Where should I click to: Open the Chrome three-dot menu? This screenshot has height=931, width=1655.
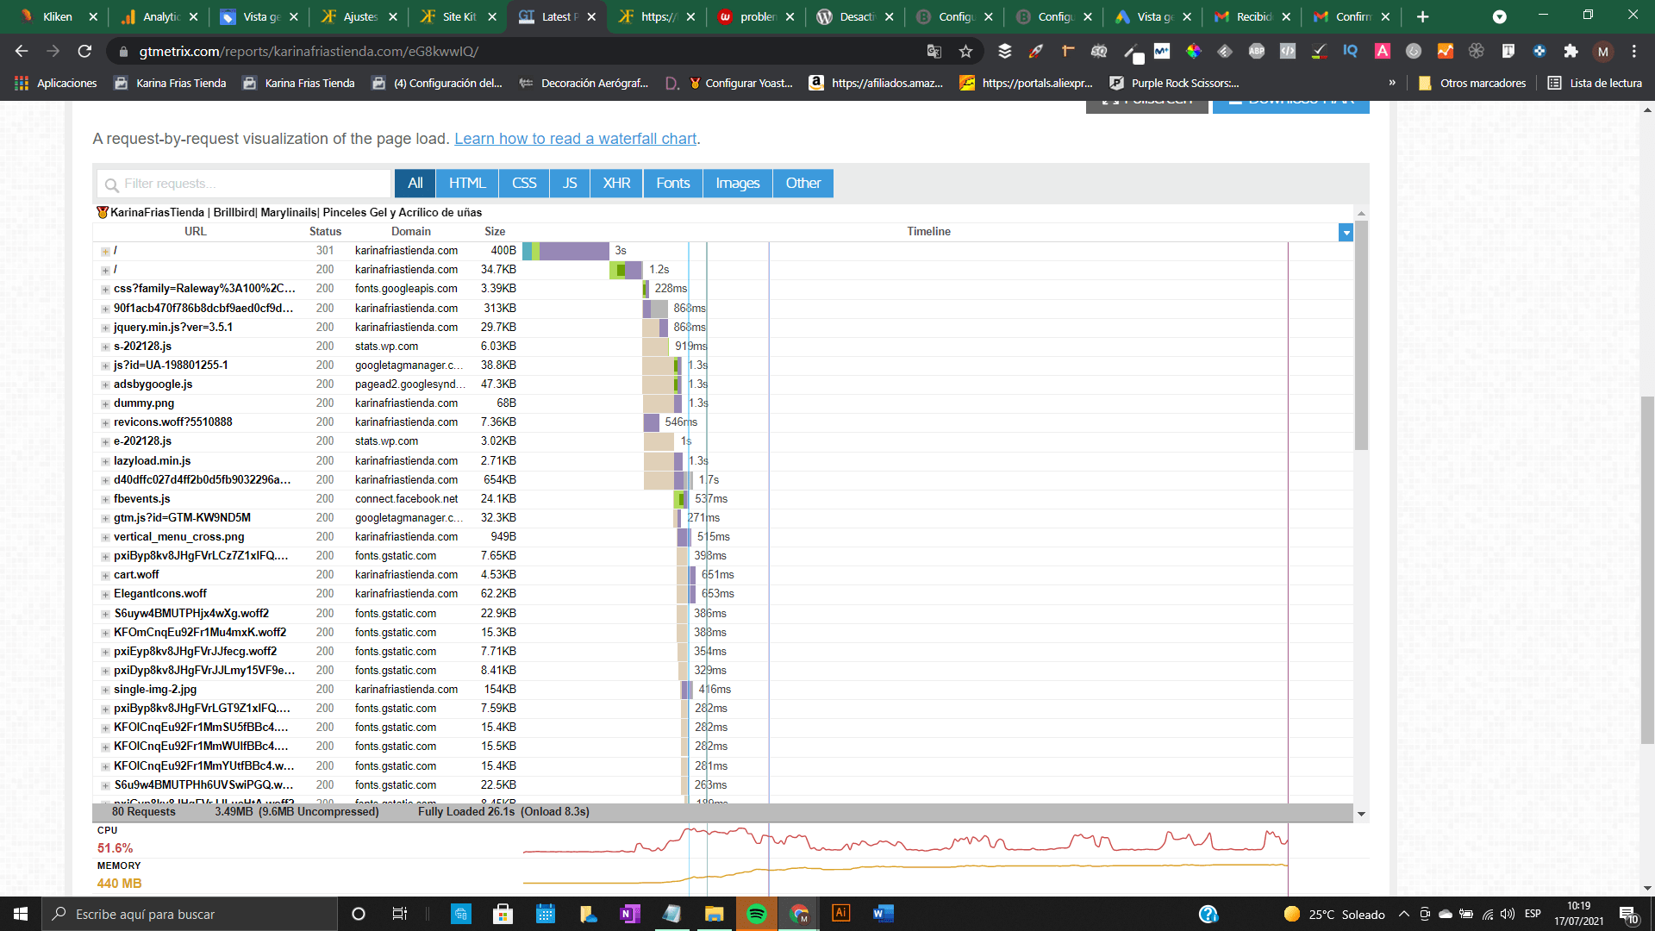(1633, 52)
